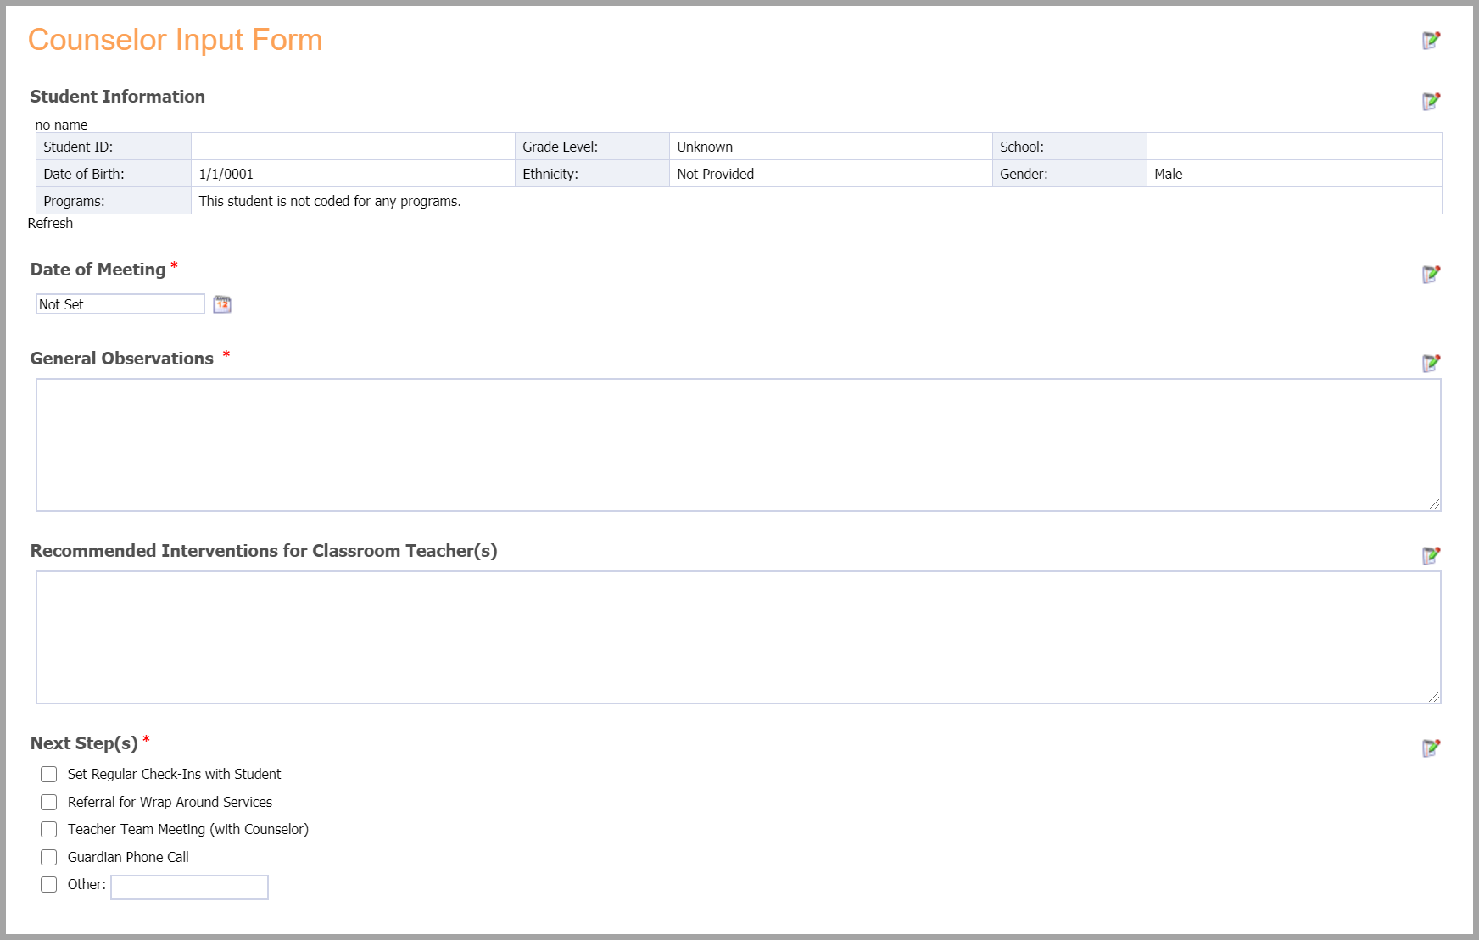Click the Date of Meeting Not Set field
The width and height of the screenshot is (1479, 940).
click(x=120, y=304)
